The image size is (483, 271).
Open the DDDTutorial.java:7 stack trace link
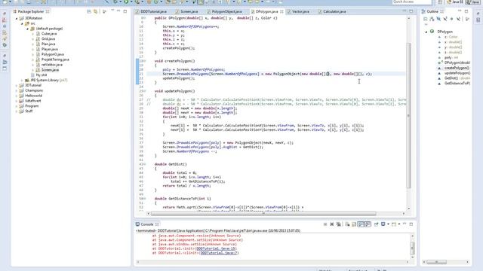pyautogui.click(x=219, y=253)
